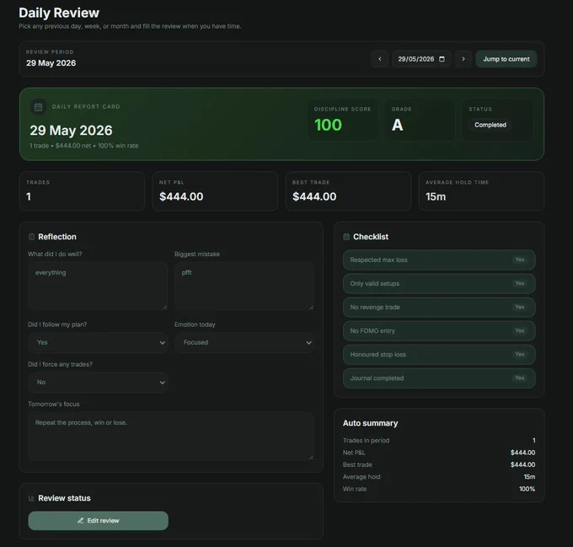Click '1 trade • $444.00 net • 100% win rate' text
Image resolution: width=573 pixels, height=547 pixels.
[84, 146]
